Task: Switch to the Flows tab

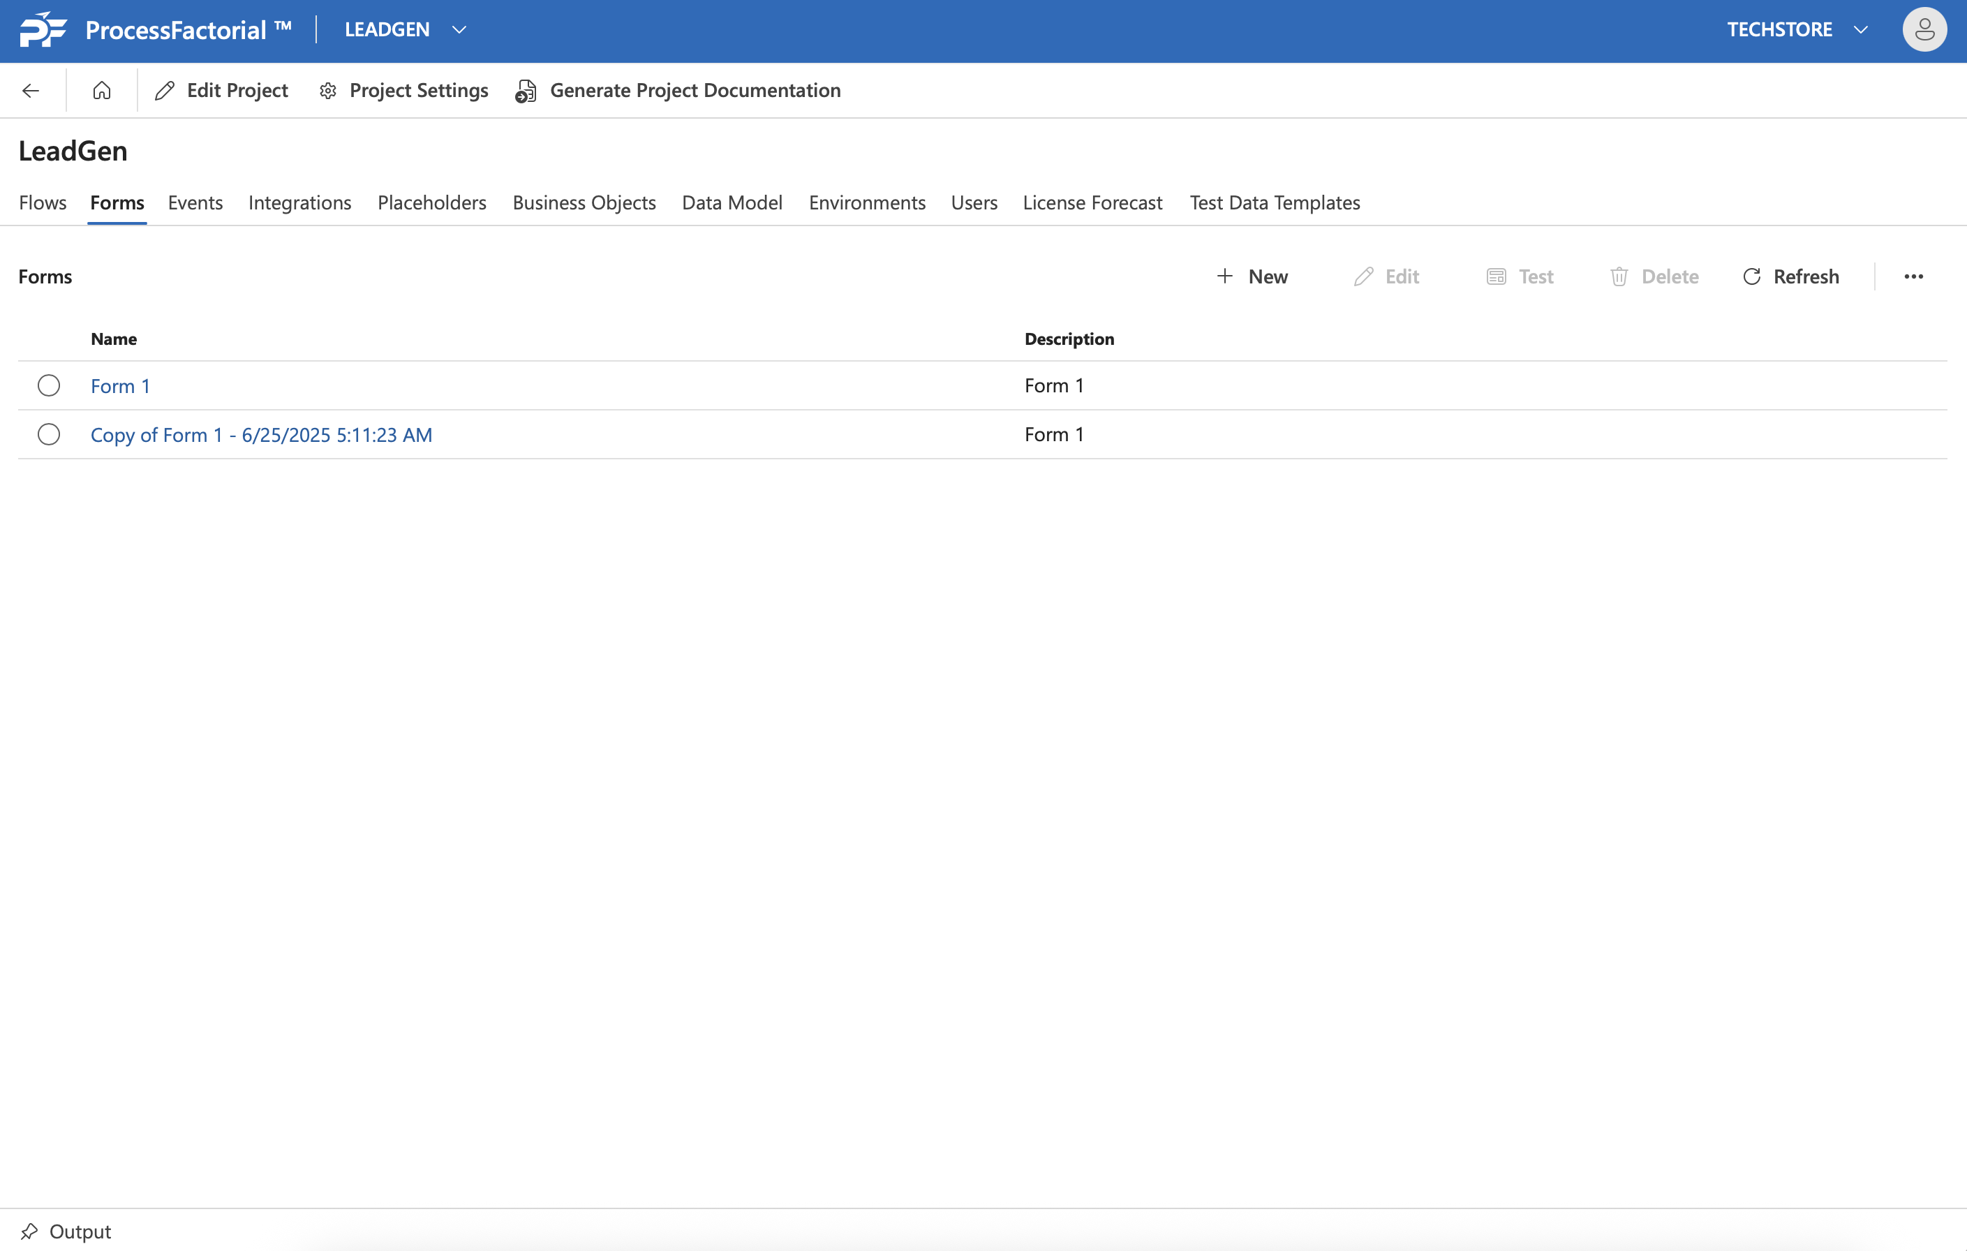Action: click(43, 202)
